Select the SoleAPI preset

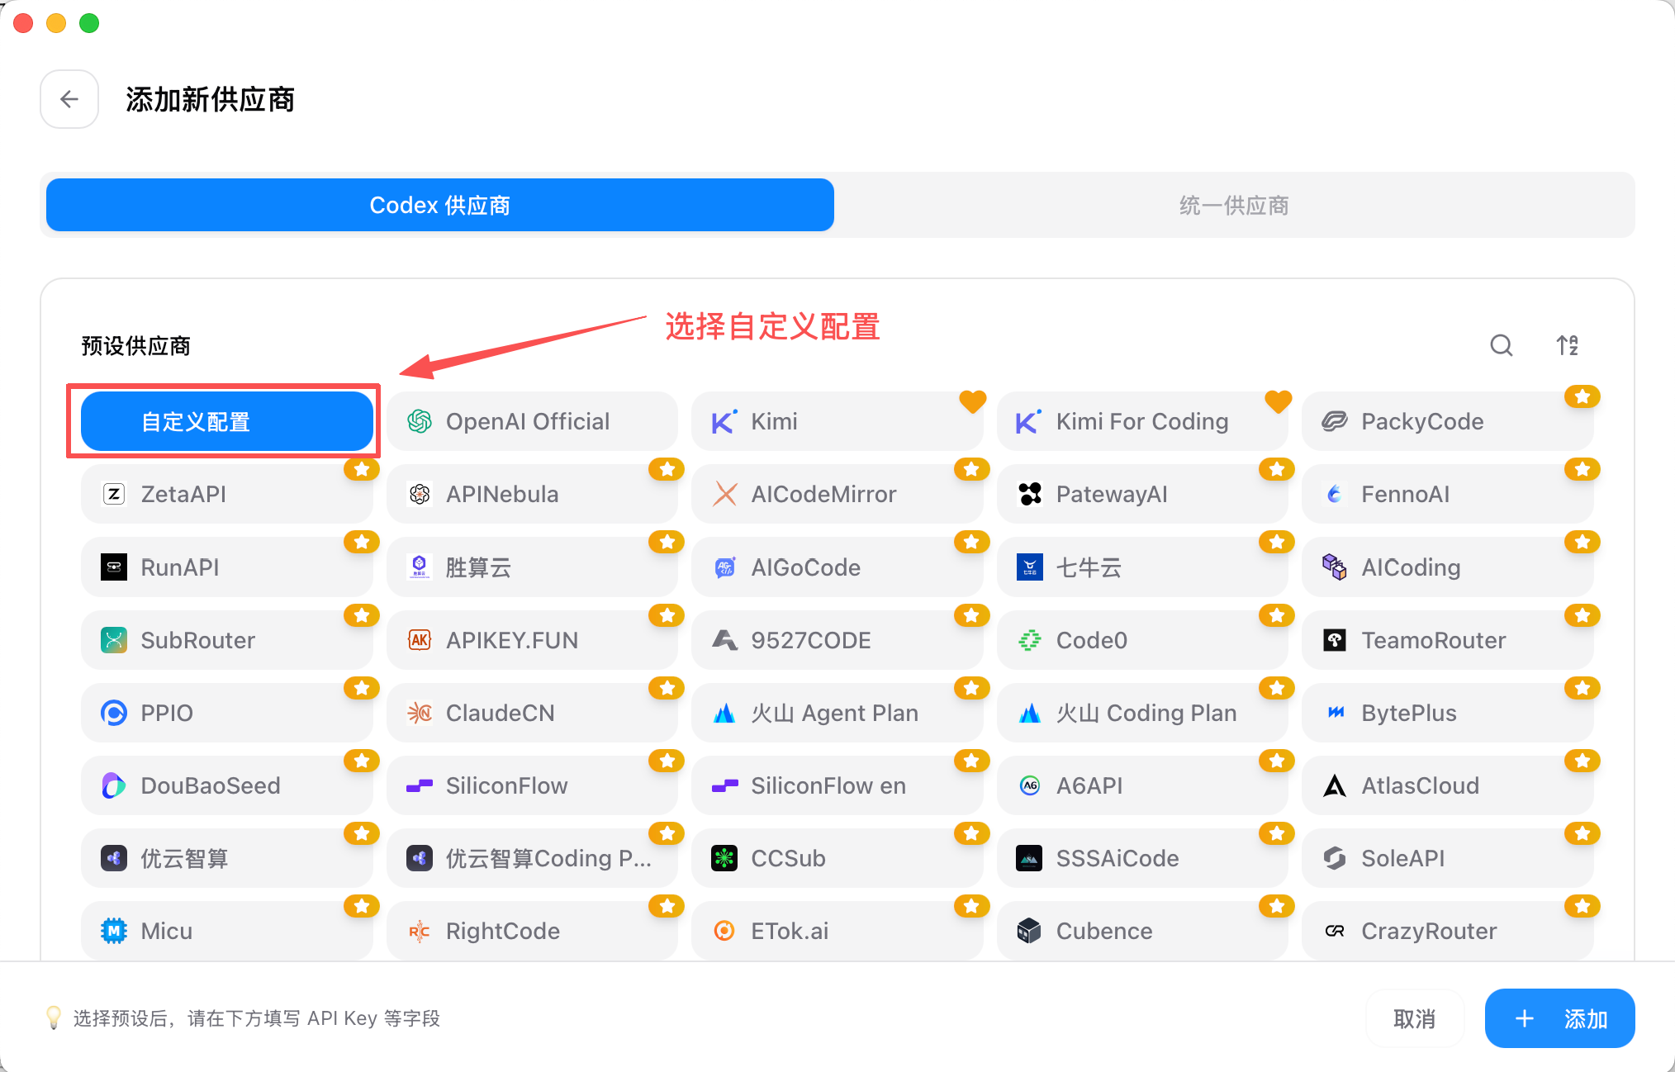[1448, 858]
